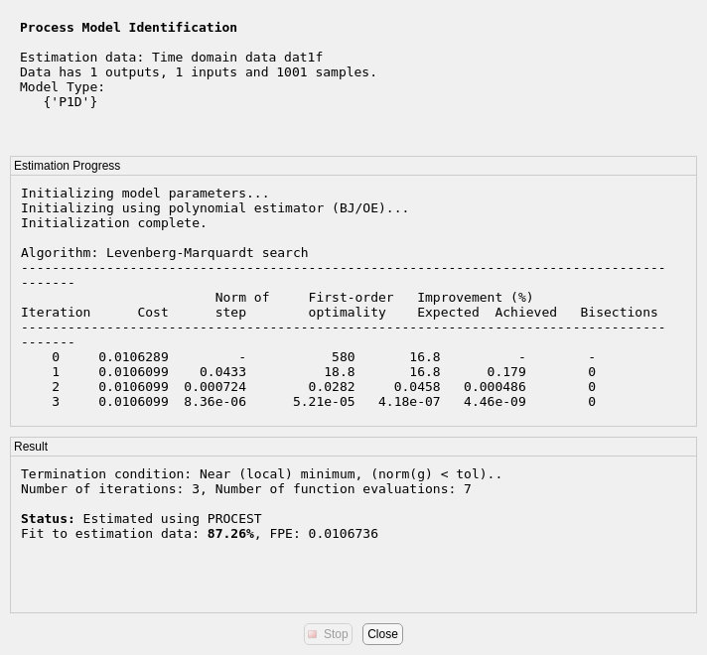707x655 pixels.
Task: Click the Number of iterations line
Action: tap(245, 488)
